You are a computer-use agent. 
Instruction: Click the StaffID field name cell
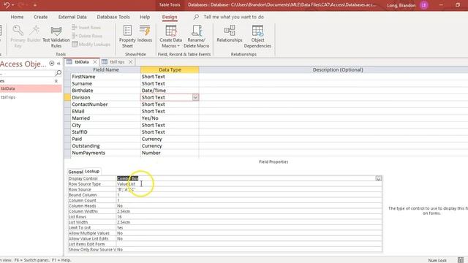click(x=105, y=132)
